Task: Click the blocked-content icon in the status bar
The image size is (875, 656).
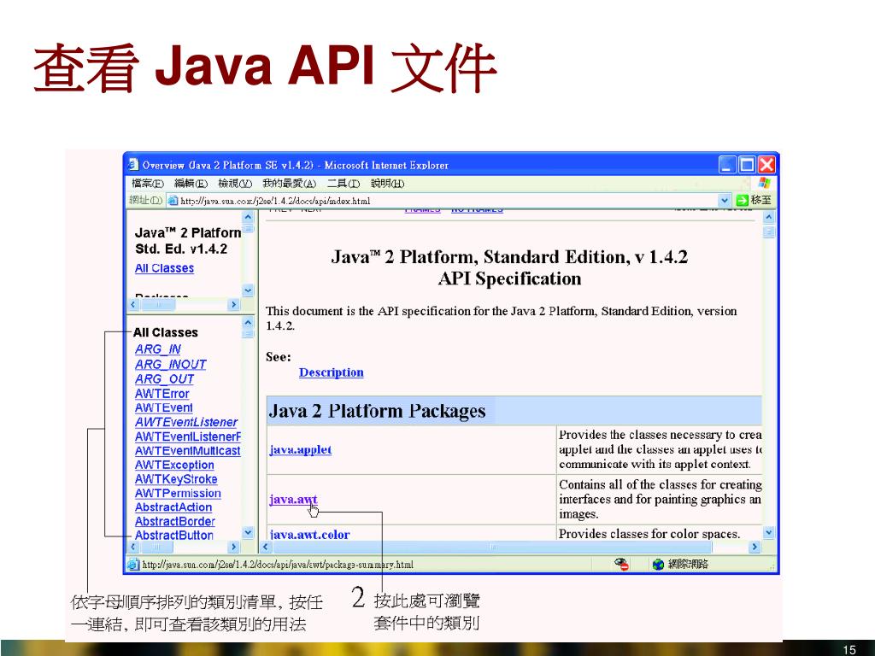Action: [622, 565]
